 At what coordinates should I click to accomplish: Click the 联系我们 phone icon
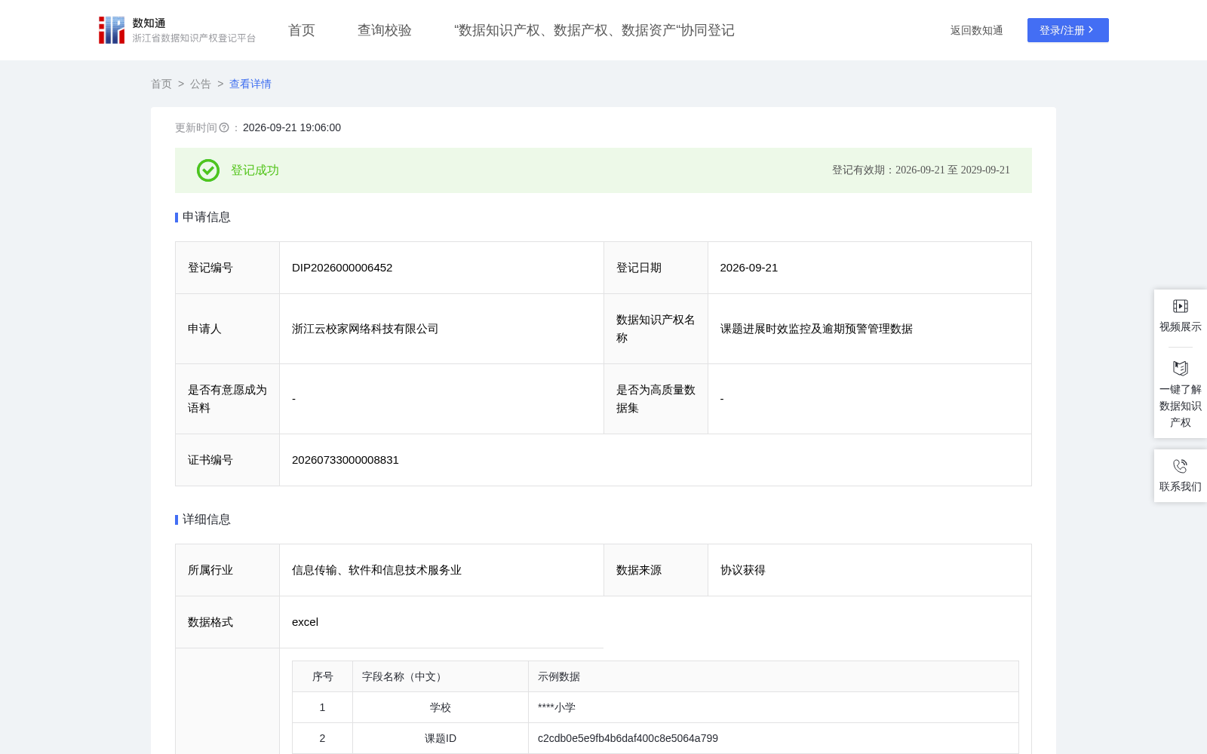pyautogui.click(x=1181, y=466)
